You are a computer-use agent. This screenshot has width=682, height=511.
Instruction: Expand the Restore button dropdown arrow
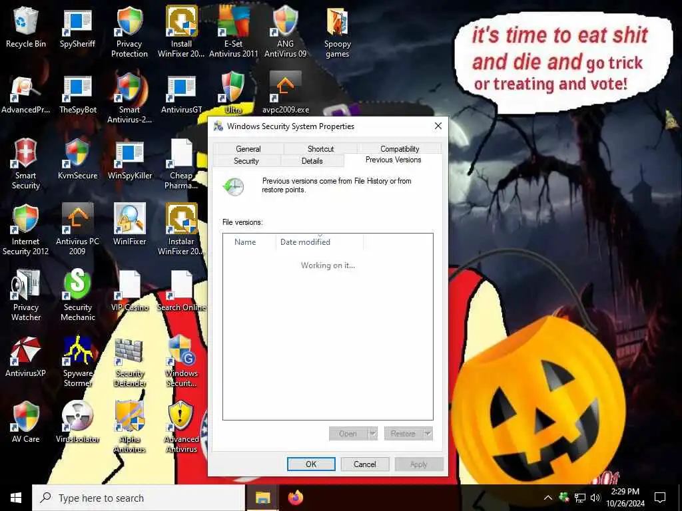(x=428, y=434)
